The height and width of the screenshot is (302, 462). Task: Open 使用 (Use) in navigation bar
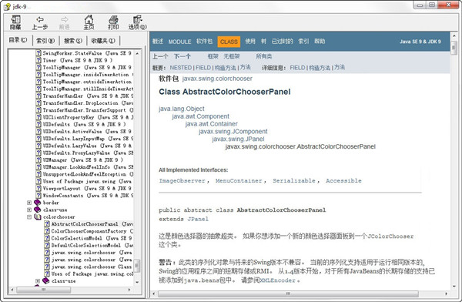250,42
